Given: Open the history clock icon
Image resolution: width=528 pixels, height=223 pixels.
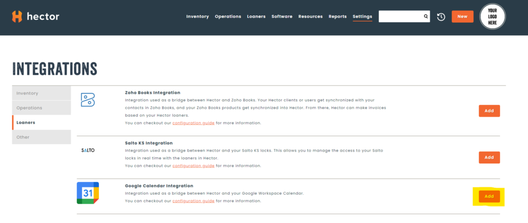Looking at the screenshot, I should pos(441,17).
